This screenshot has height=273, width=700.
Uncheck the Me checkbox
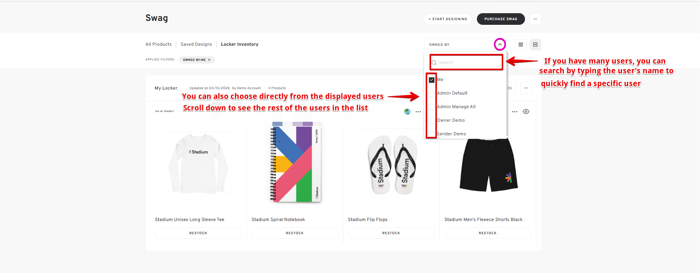431,80
